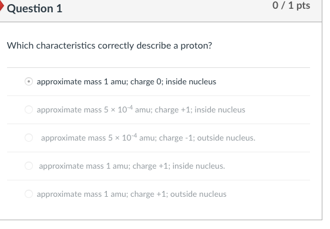This screenshot has height=229, width=330.
Task: Select radio for charge -1 outside nucleus
Action: [x=29, y=138]
